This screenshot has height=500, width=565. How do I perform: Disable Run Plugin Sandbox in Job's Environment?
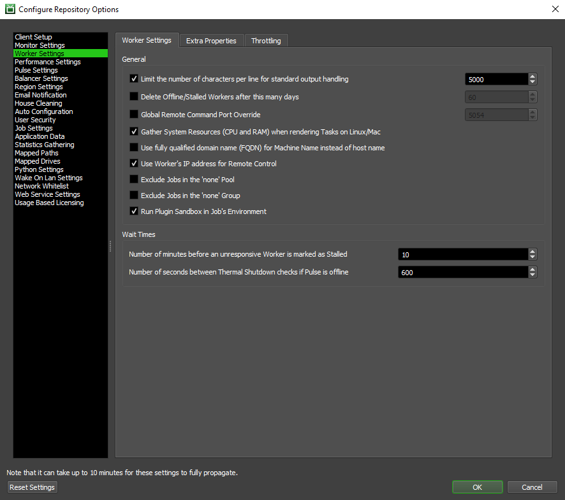[x=134, y=211]
